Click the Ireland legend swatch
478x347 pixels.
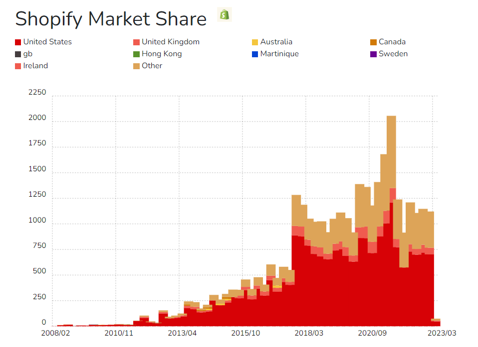coord(18,66)
